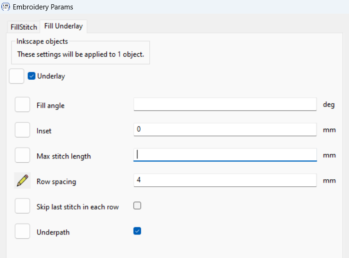Switch to the FillStitch tab
Viewport: 349px width, 258px height.
(24, 27)
